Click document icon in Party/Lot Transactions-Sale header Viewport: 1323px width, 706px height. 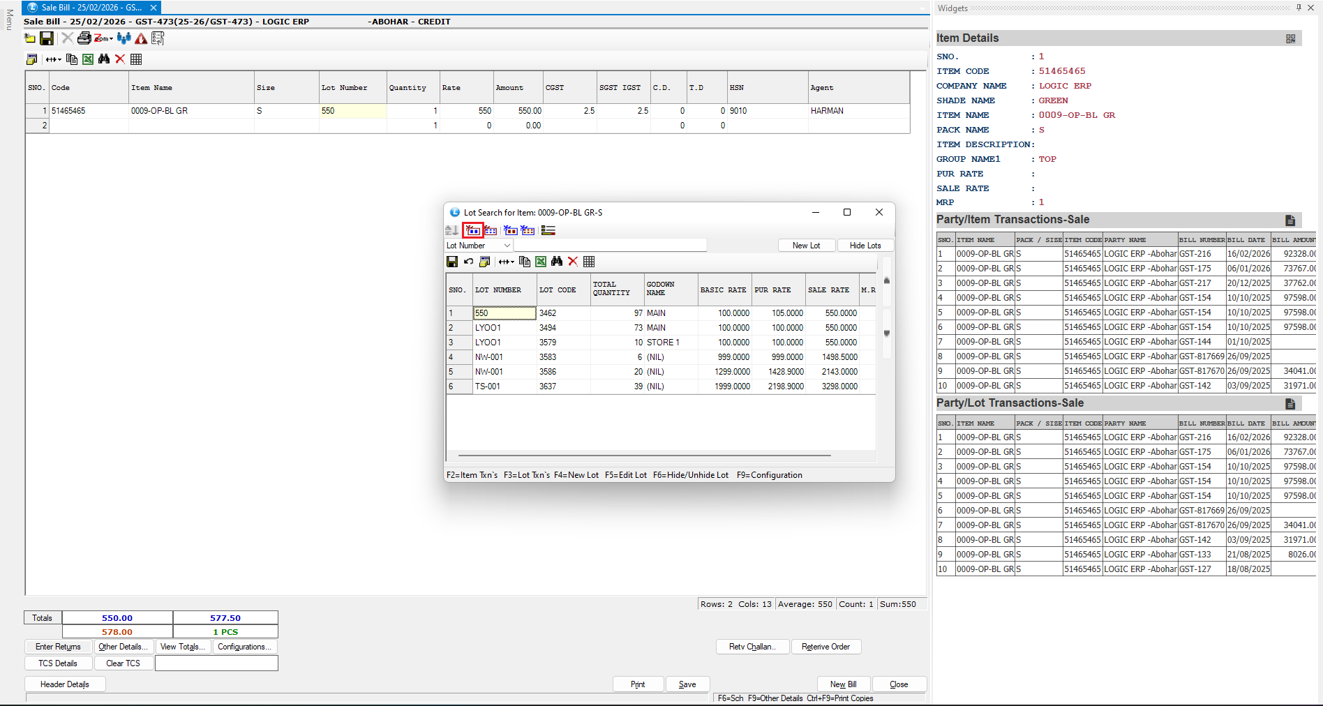pos(1290,404)
